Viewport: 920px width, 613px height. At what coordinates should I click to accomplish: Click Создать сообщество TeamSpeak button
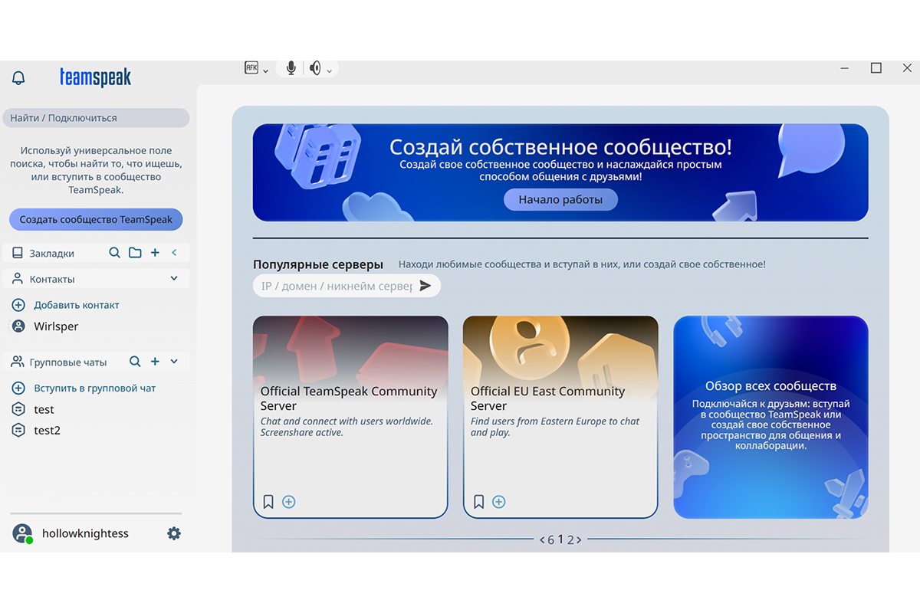[96, 219]
